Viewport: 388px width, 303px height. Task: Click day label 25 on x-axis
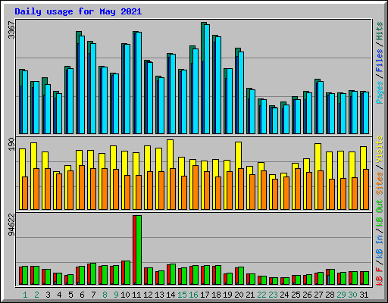pos(296,295)
